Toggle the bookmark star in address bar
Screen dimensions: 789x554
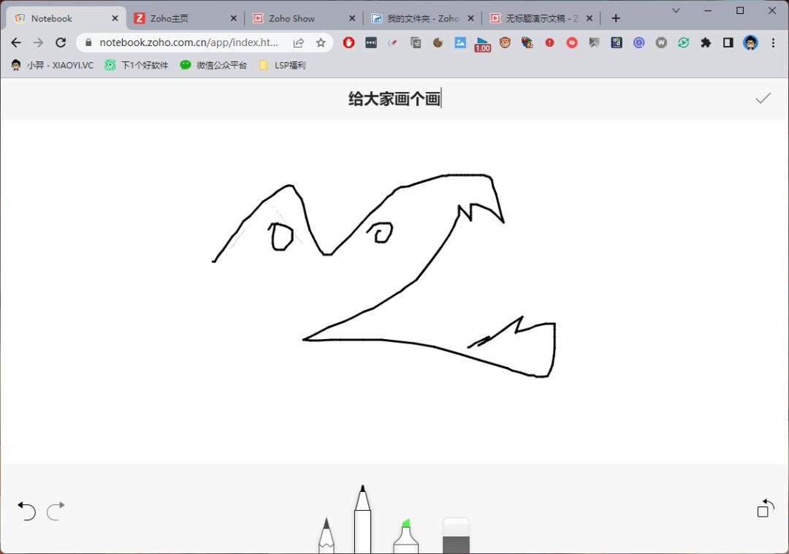[x=321, y=42]
